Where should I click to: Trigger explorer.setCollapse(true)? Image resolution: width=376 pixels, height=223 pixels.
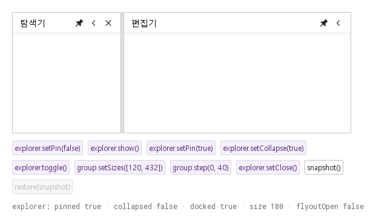263,148
